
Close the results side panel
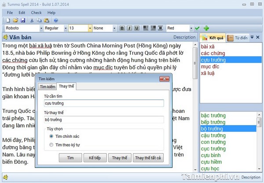click(x=258, y=37)
